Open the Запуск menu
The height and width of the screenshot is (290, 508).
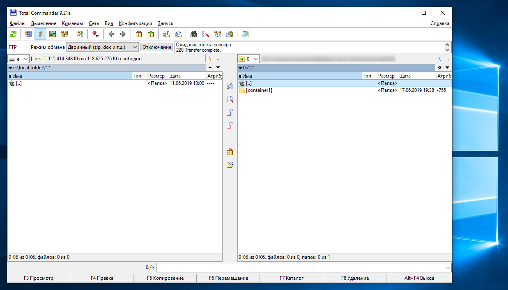click(165, 23)
